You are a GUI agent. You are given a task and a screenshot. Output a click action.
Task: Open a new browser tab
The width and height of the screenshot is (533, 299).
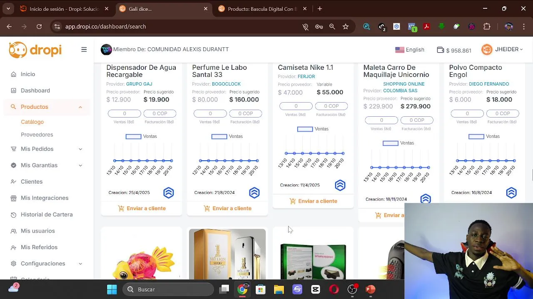coord(320,9)
